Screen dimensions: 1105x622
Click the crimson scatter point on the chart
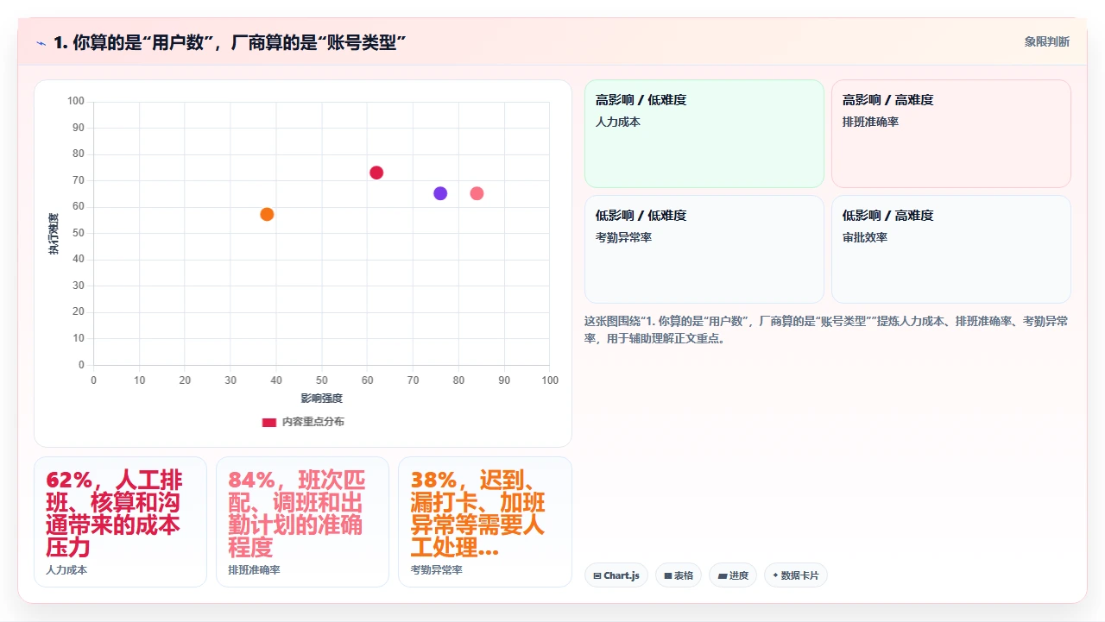(376, 173)
